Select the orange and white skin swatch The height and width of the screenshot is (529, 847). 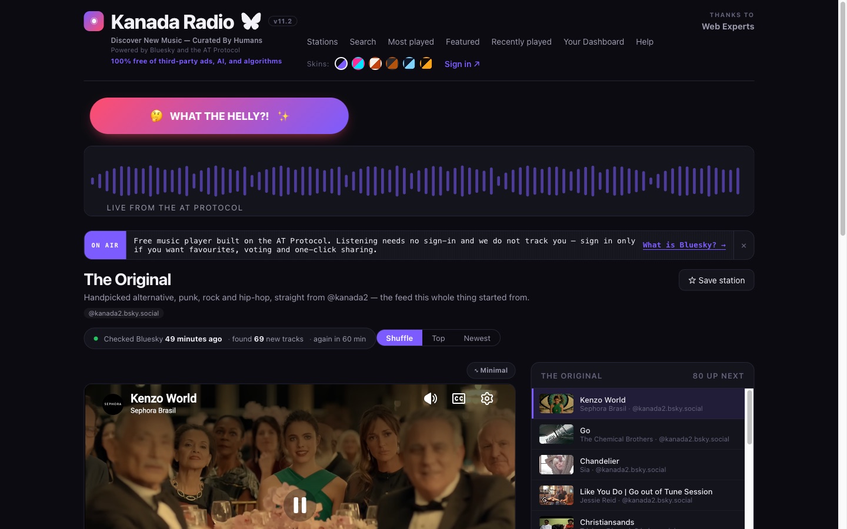pos(375,63)
